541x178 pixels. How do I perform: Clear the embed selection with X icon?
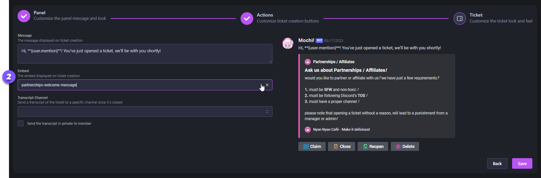267,85
